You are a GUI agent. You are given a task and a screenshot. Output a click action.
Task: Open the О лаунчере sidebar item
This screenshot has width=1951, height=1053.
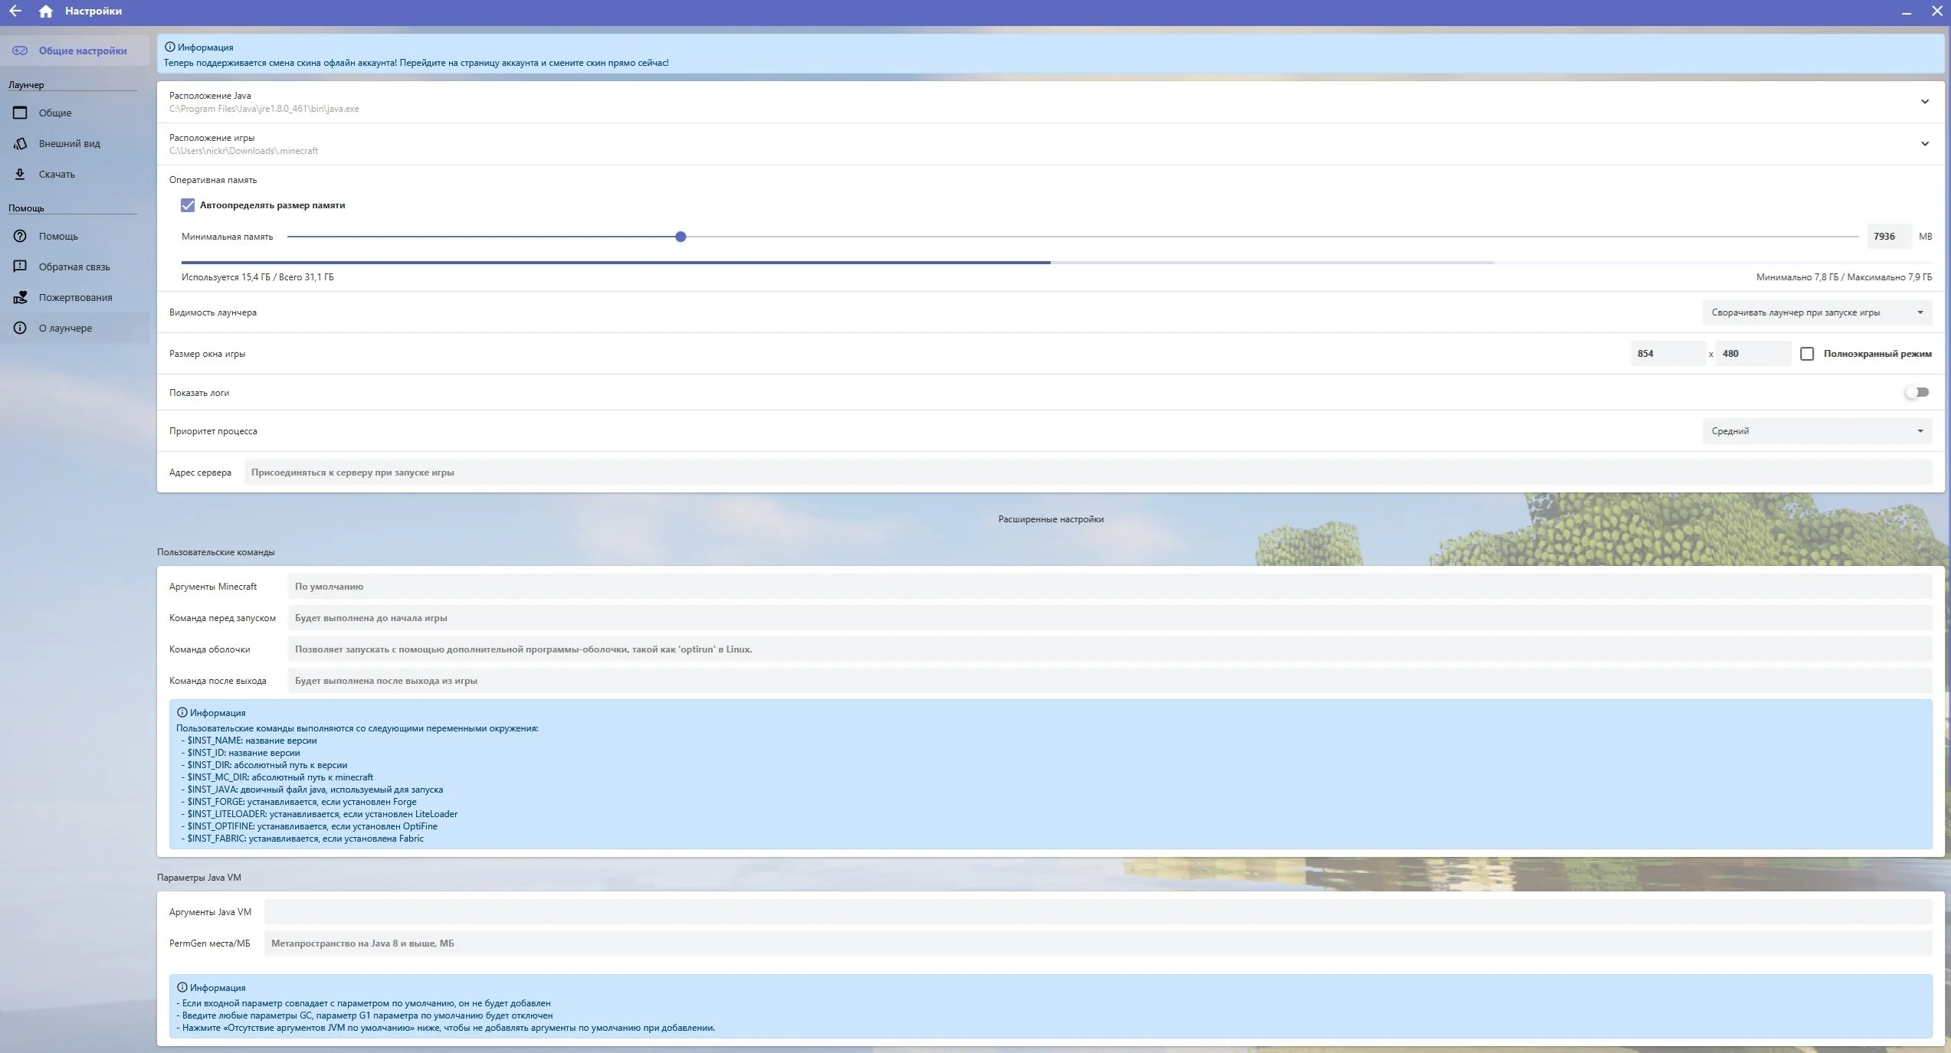pyautogui.click(x=65, y=328)
